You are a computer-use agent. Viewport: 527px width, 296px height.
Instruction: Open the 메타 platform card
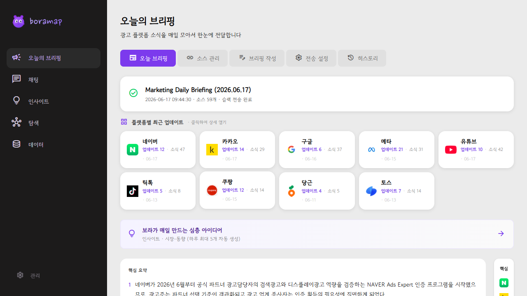396,150
